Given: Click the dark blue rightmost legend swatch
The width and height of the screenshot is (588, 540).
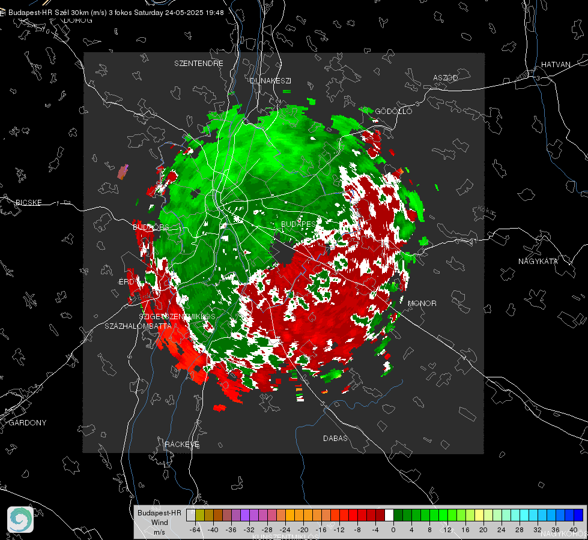Looking at the screenshot, I should pos(578,515).
